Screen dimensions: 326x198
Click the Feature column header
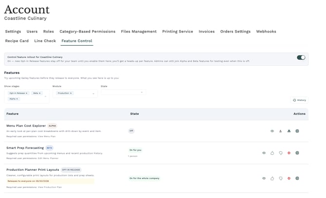click(13, 114)
